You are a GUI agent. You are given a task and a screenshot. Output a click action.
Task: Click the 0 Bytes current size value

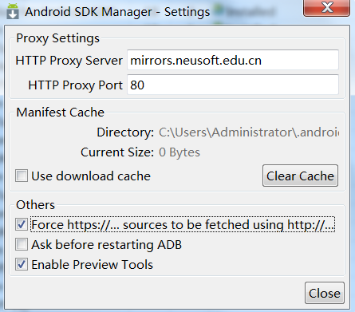(179, 152)
